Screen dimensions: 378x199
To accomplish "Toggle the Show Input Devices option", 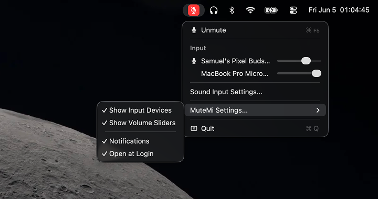I will point(140,110).
